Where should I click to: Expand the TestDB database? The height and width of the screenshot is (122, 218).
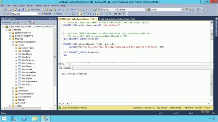pos(10,106)
